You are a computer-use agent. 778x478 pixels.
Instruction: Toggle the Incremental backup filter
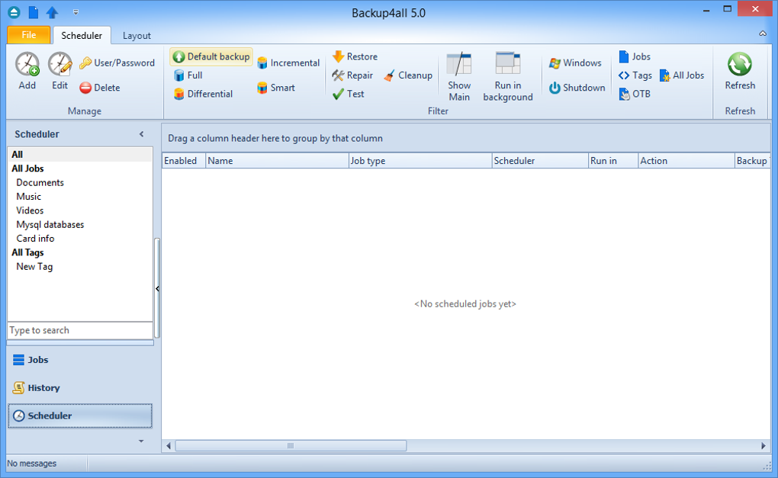(288, 63)
